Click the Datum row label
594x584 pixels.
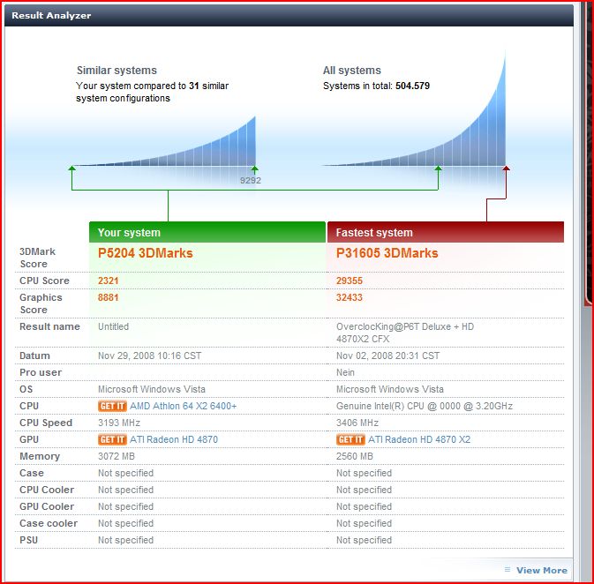pos(34,356)
